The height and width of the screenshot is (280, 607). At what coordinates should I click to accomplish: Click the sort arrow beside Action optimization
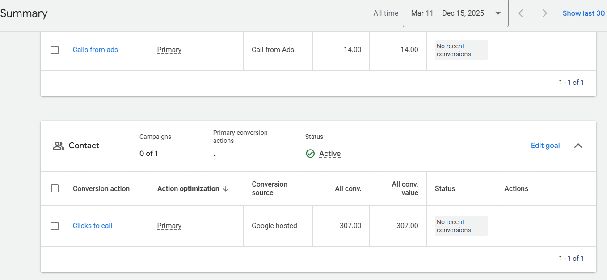coord(226,189)
